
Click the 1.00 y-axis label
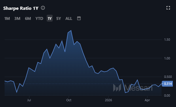(167, 58)
